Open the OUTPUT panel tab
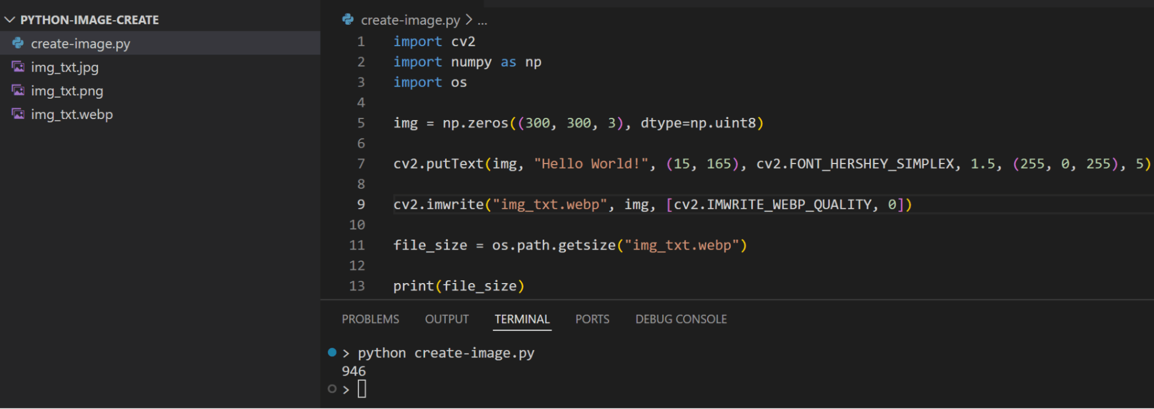The height and width of the screenshot is (409, 1154). tap(447, 319)
